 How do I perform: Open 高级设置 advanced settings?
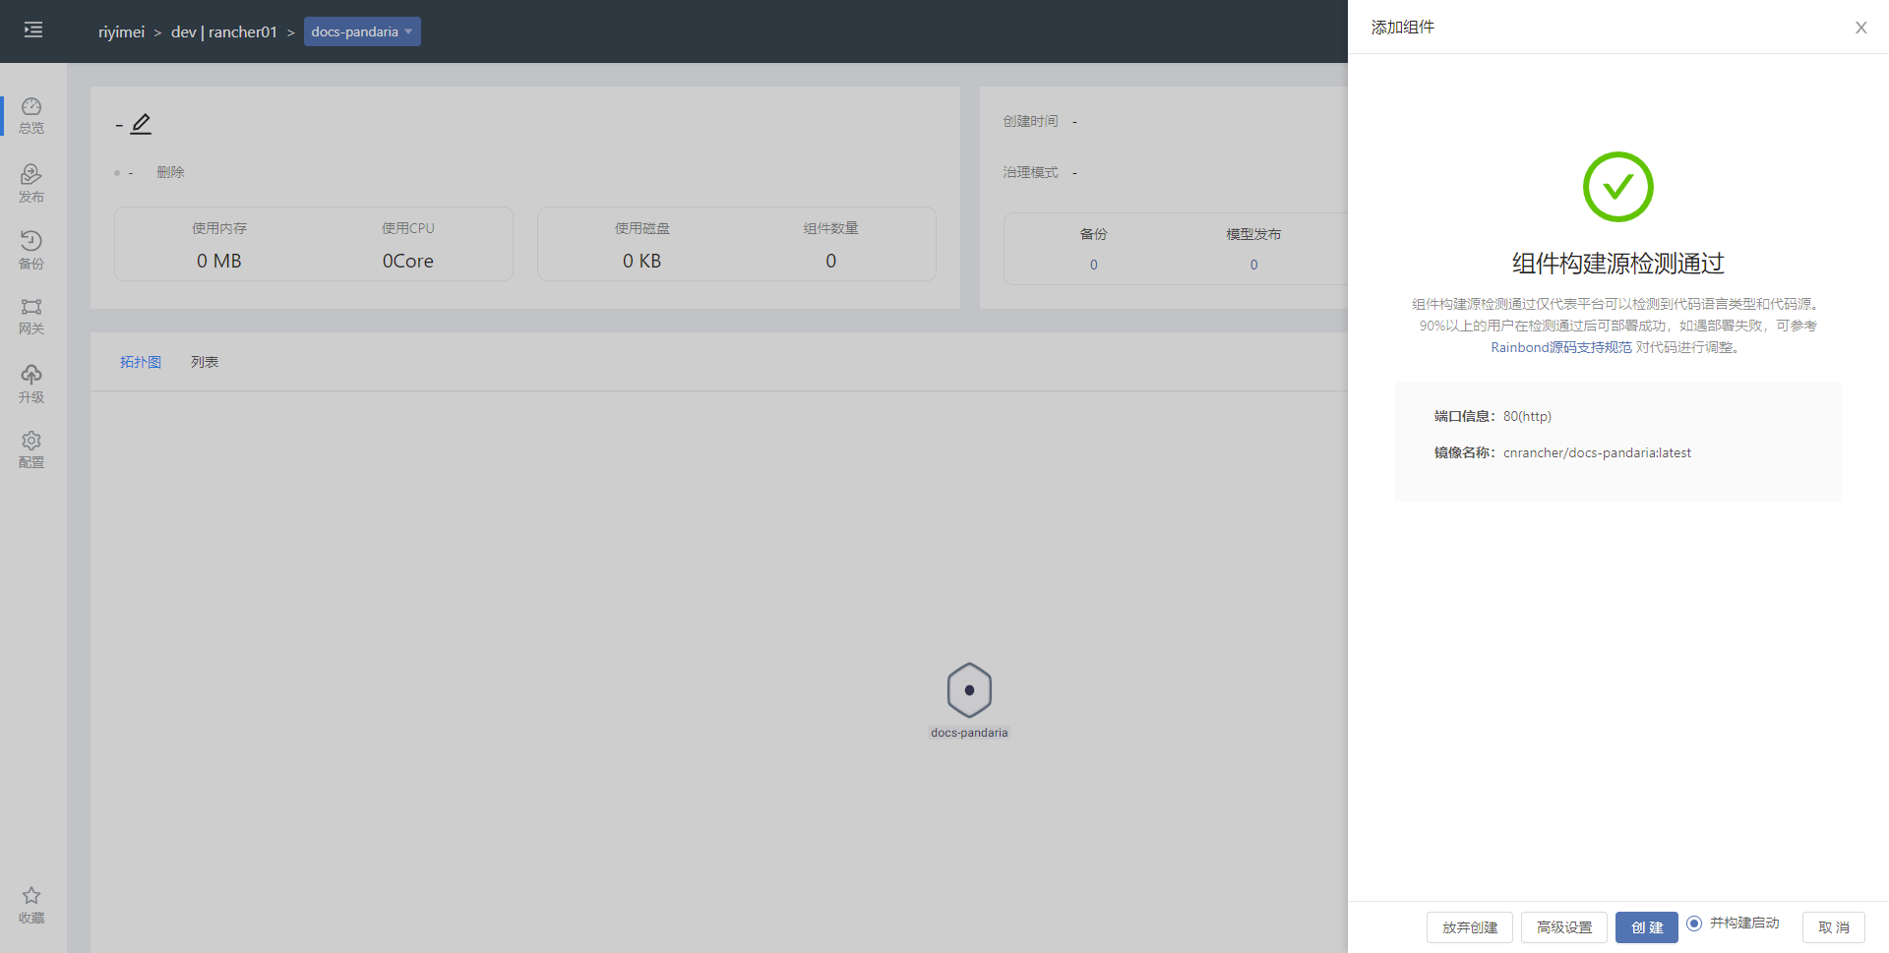pos(1564,927)
